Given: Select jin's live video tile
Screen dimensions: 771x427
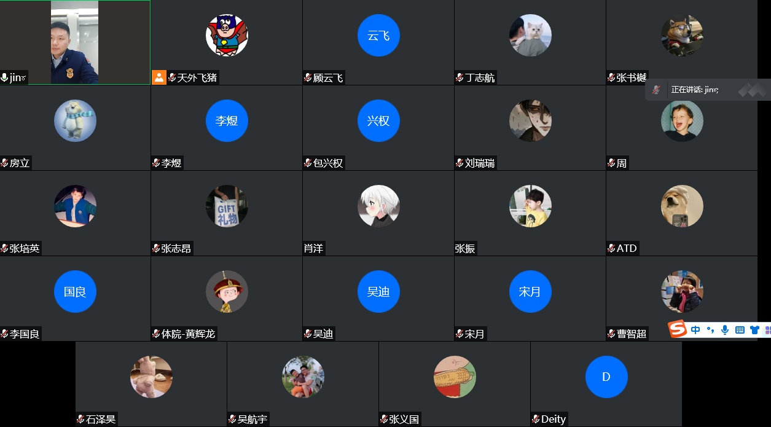Looking at the screenshot, I should [75, 42].
